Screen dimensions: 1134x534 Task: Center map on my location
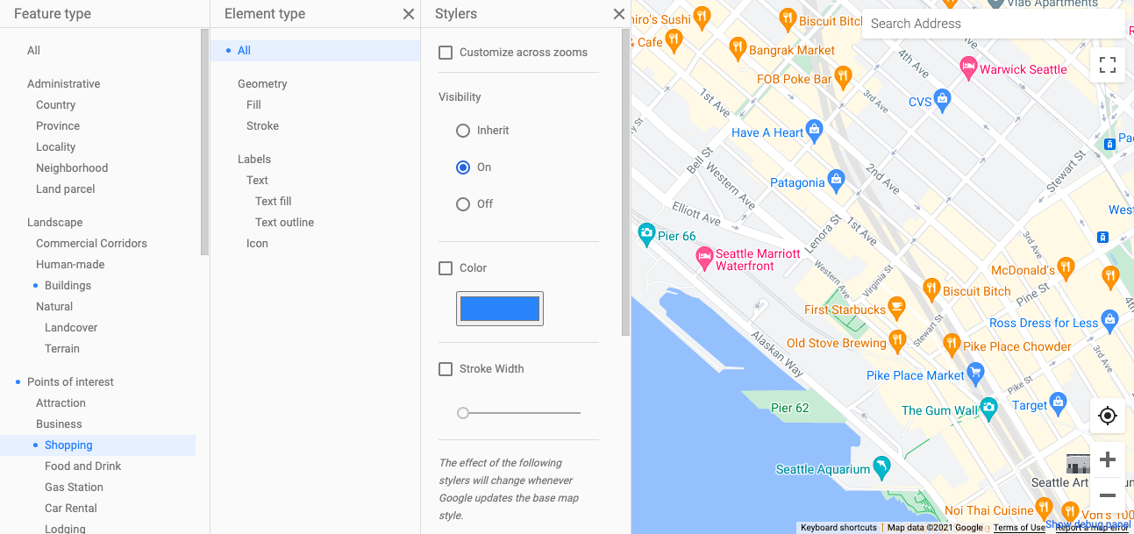(x=1108, y=416)
